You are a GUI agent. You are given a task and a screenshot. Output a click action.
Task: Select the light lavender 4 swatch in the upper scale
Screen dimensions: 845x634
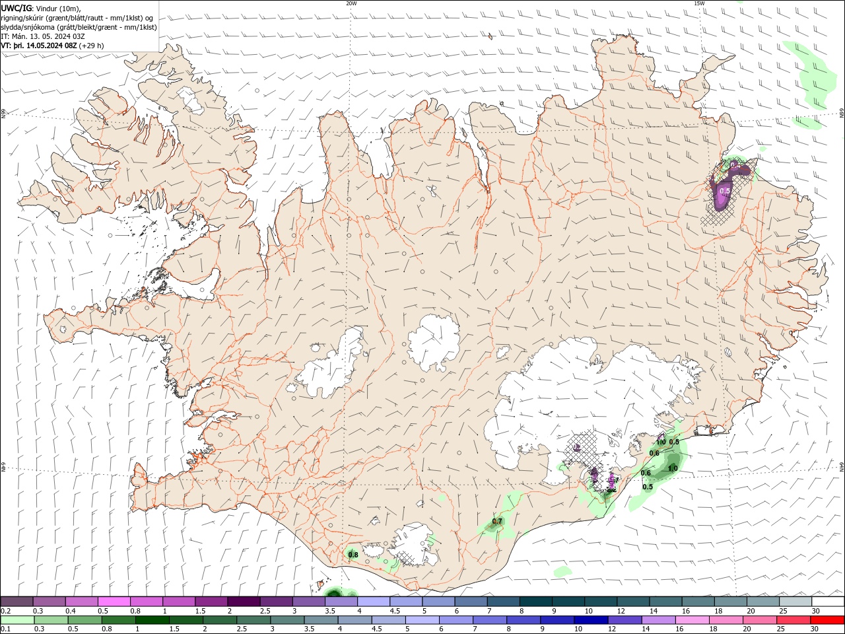point(373,602)
